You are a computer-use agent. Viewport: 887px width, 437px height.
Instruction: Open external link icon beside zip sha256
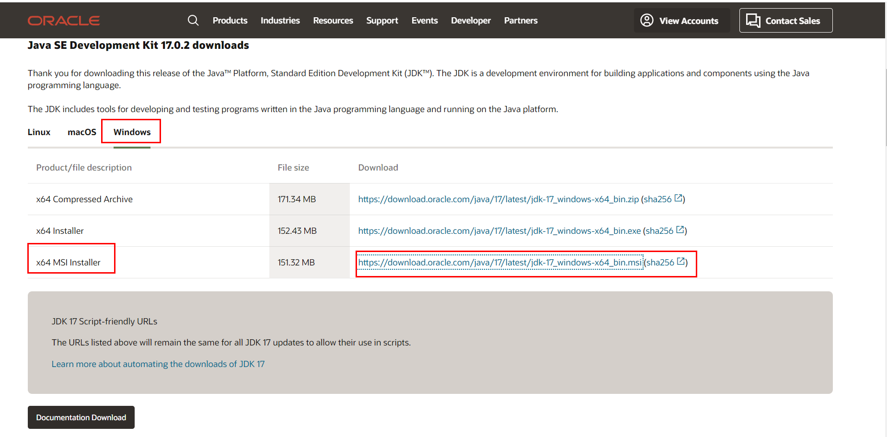coord(679,198)
